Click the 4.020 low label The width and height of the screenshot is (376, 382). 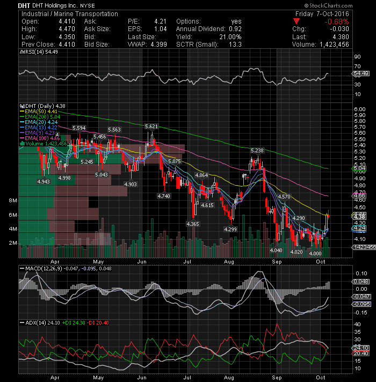pos(297,252)
